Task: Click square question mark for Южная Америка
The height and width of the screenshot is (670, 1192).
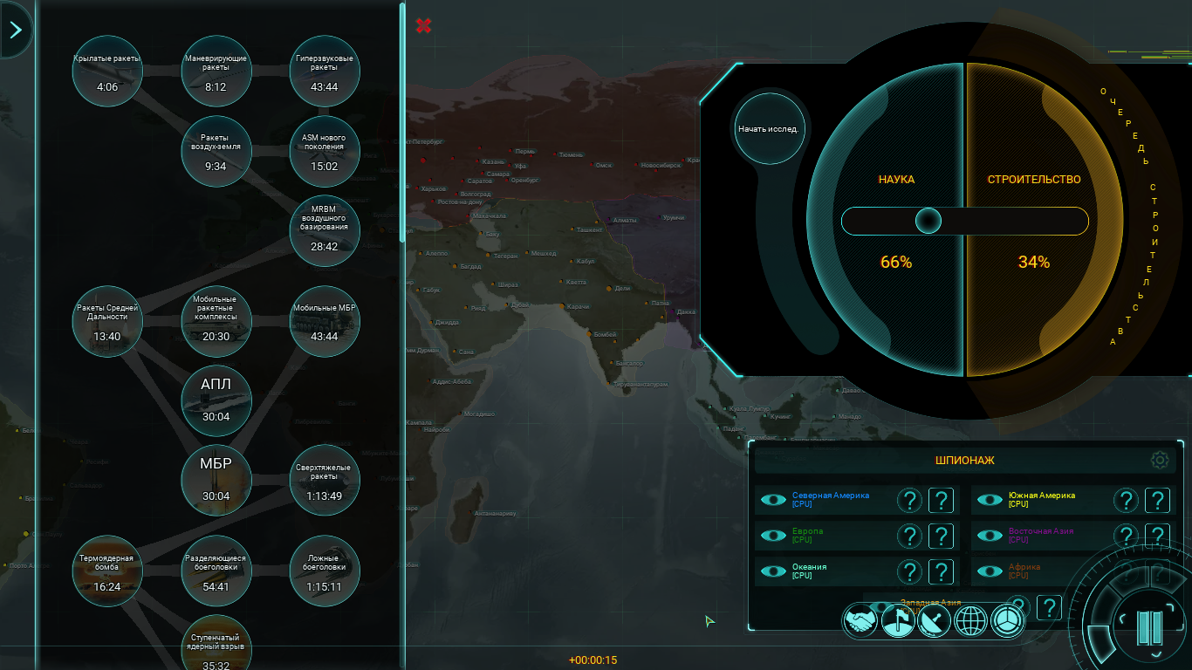Action: tap(1157, 500)
